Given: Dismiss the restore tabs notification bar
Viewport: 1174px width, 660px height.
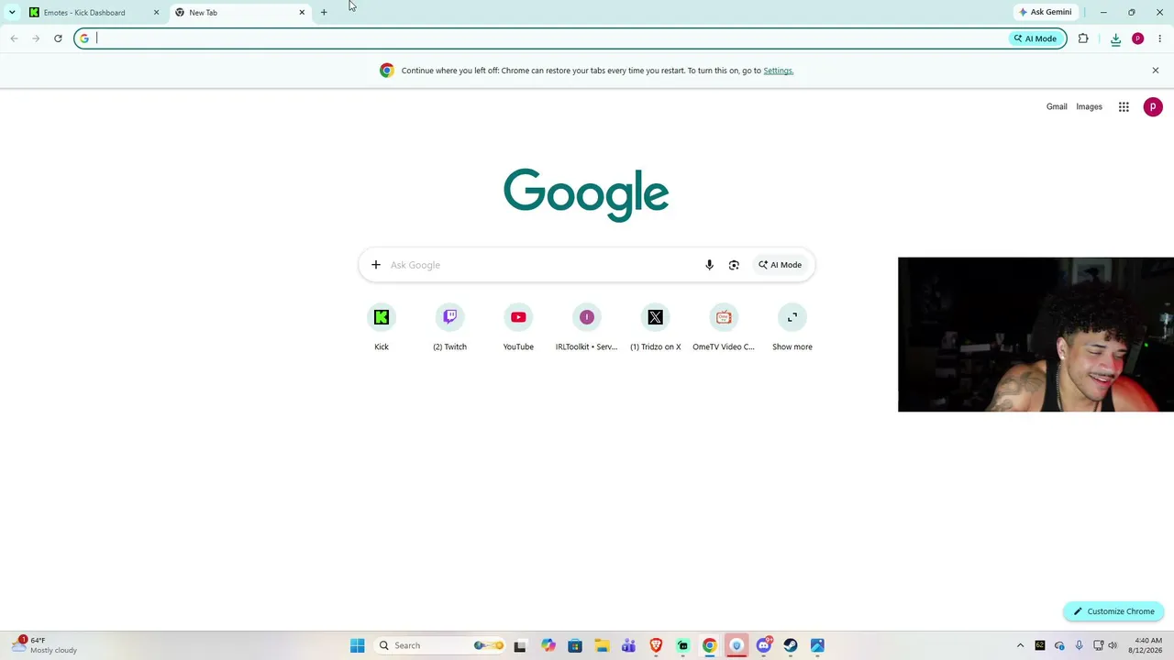Looking at the screenshot, I should [x=1156, y=71].
